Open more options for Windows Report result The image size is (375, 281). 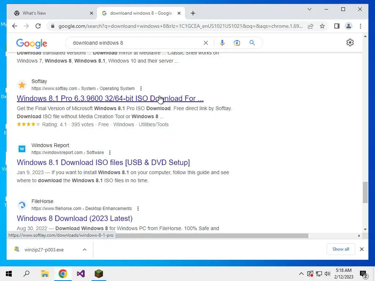110,153
